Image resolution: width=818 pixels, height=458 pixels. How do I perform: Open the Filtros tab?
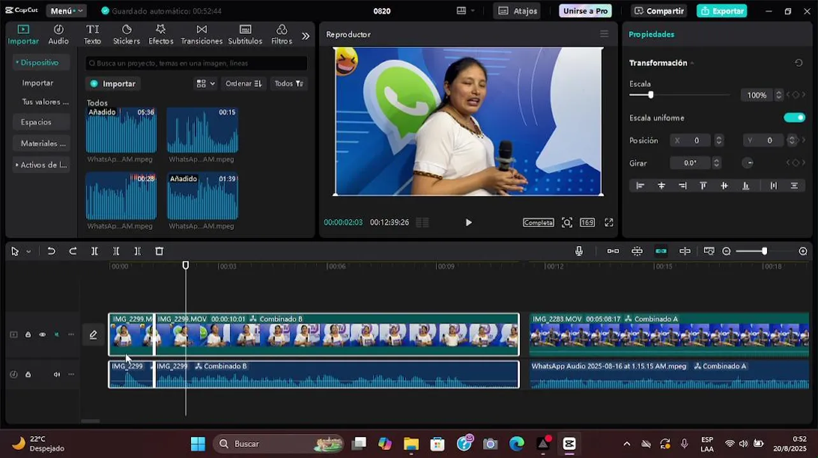(x=282, y=34)
